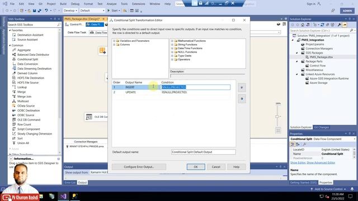Pick OLE DB Command toolbox item

(29, 119)
